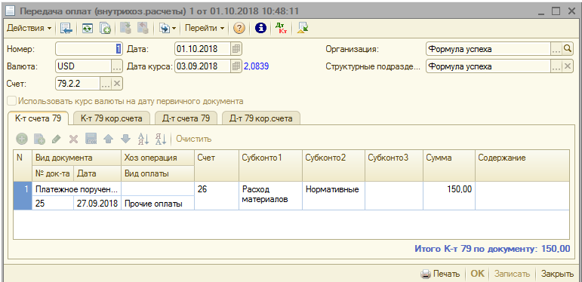
Task: Clear Структурные подразделения with X button
Action: [x=568, y=66]
